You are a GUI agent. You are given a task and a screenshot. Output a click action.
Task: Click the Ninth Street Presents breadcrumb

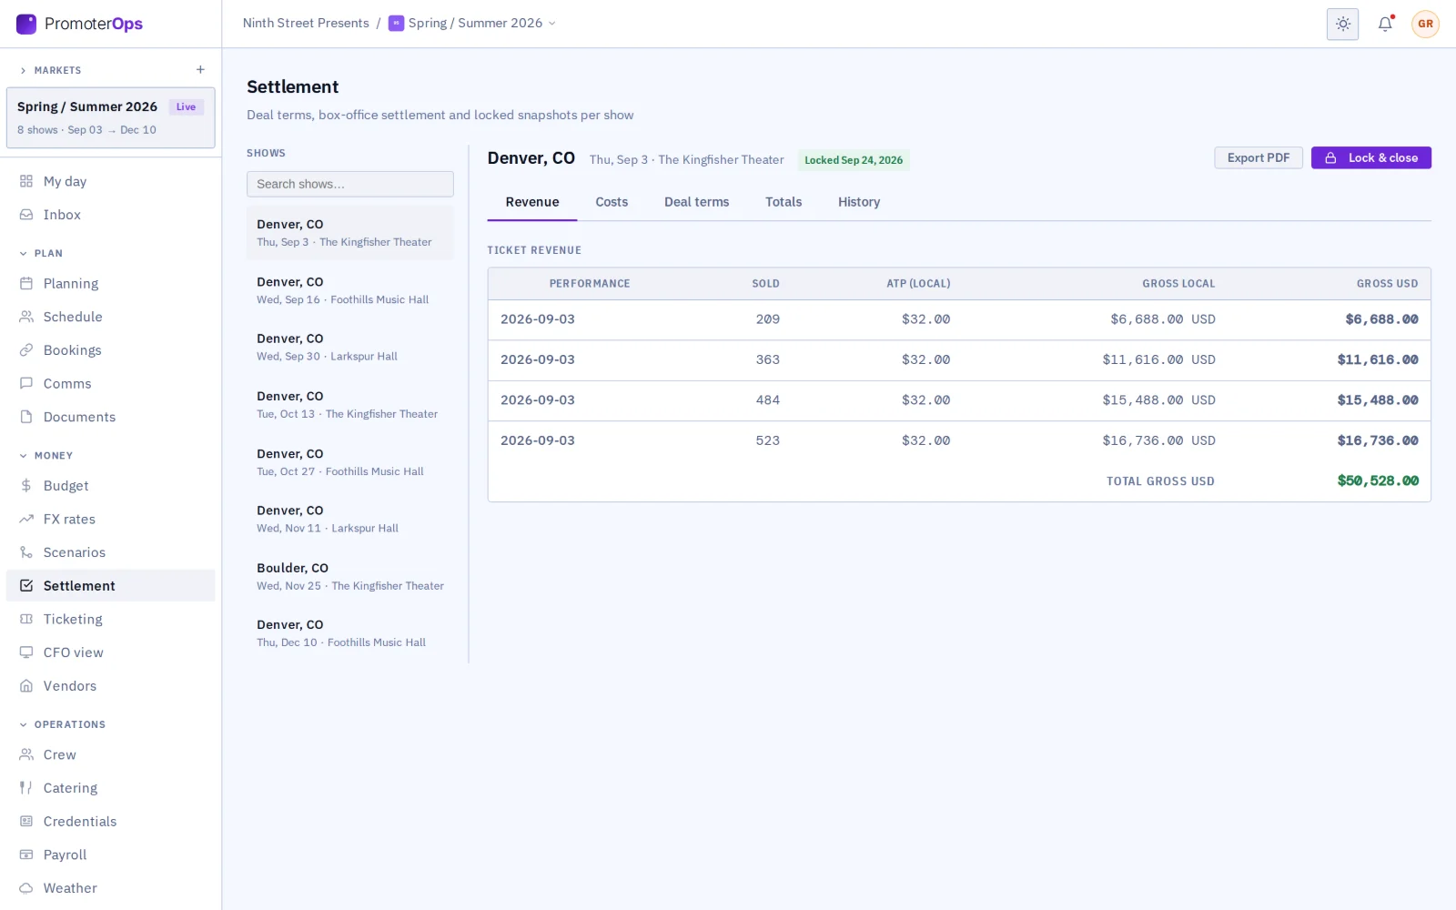[306, 23]
